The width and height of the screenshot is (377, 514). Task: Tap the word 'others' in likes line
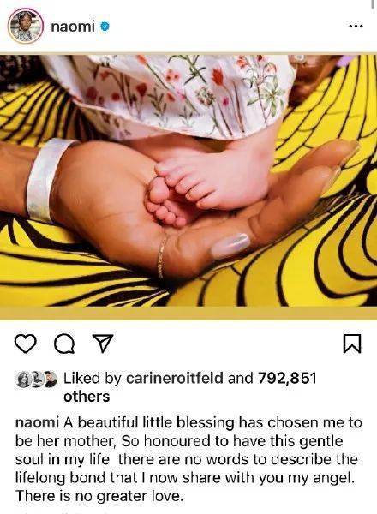tap(87, 397)
